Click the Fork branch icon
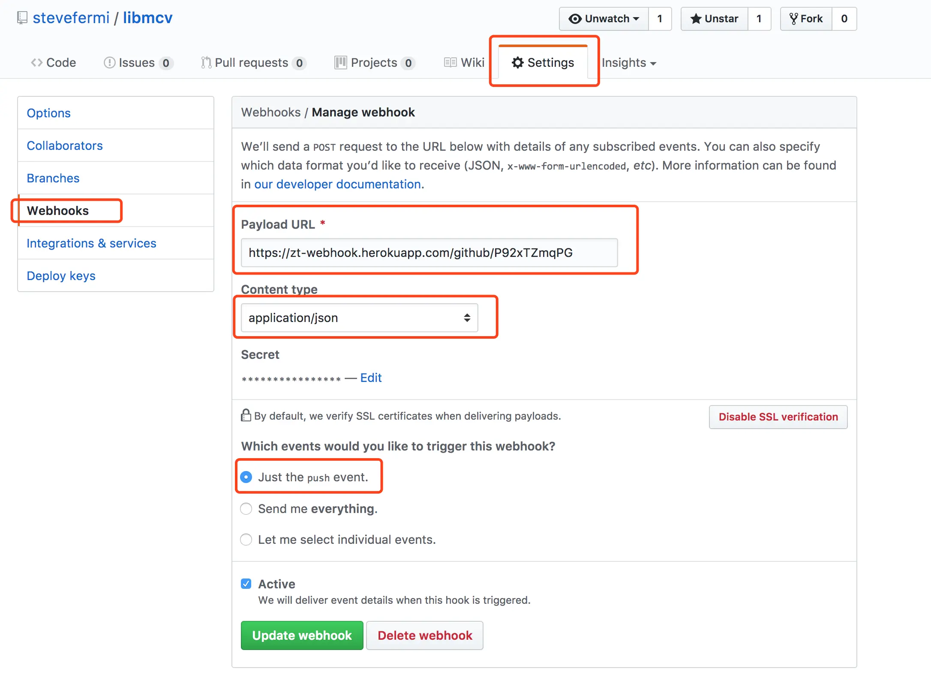The width and height of the screenshot is (931, 674). (793, 19)
